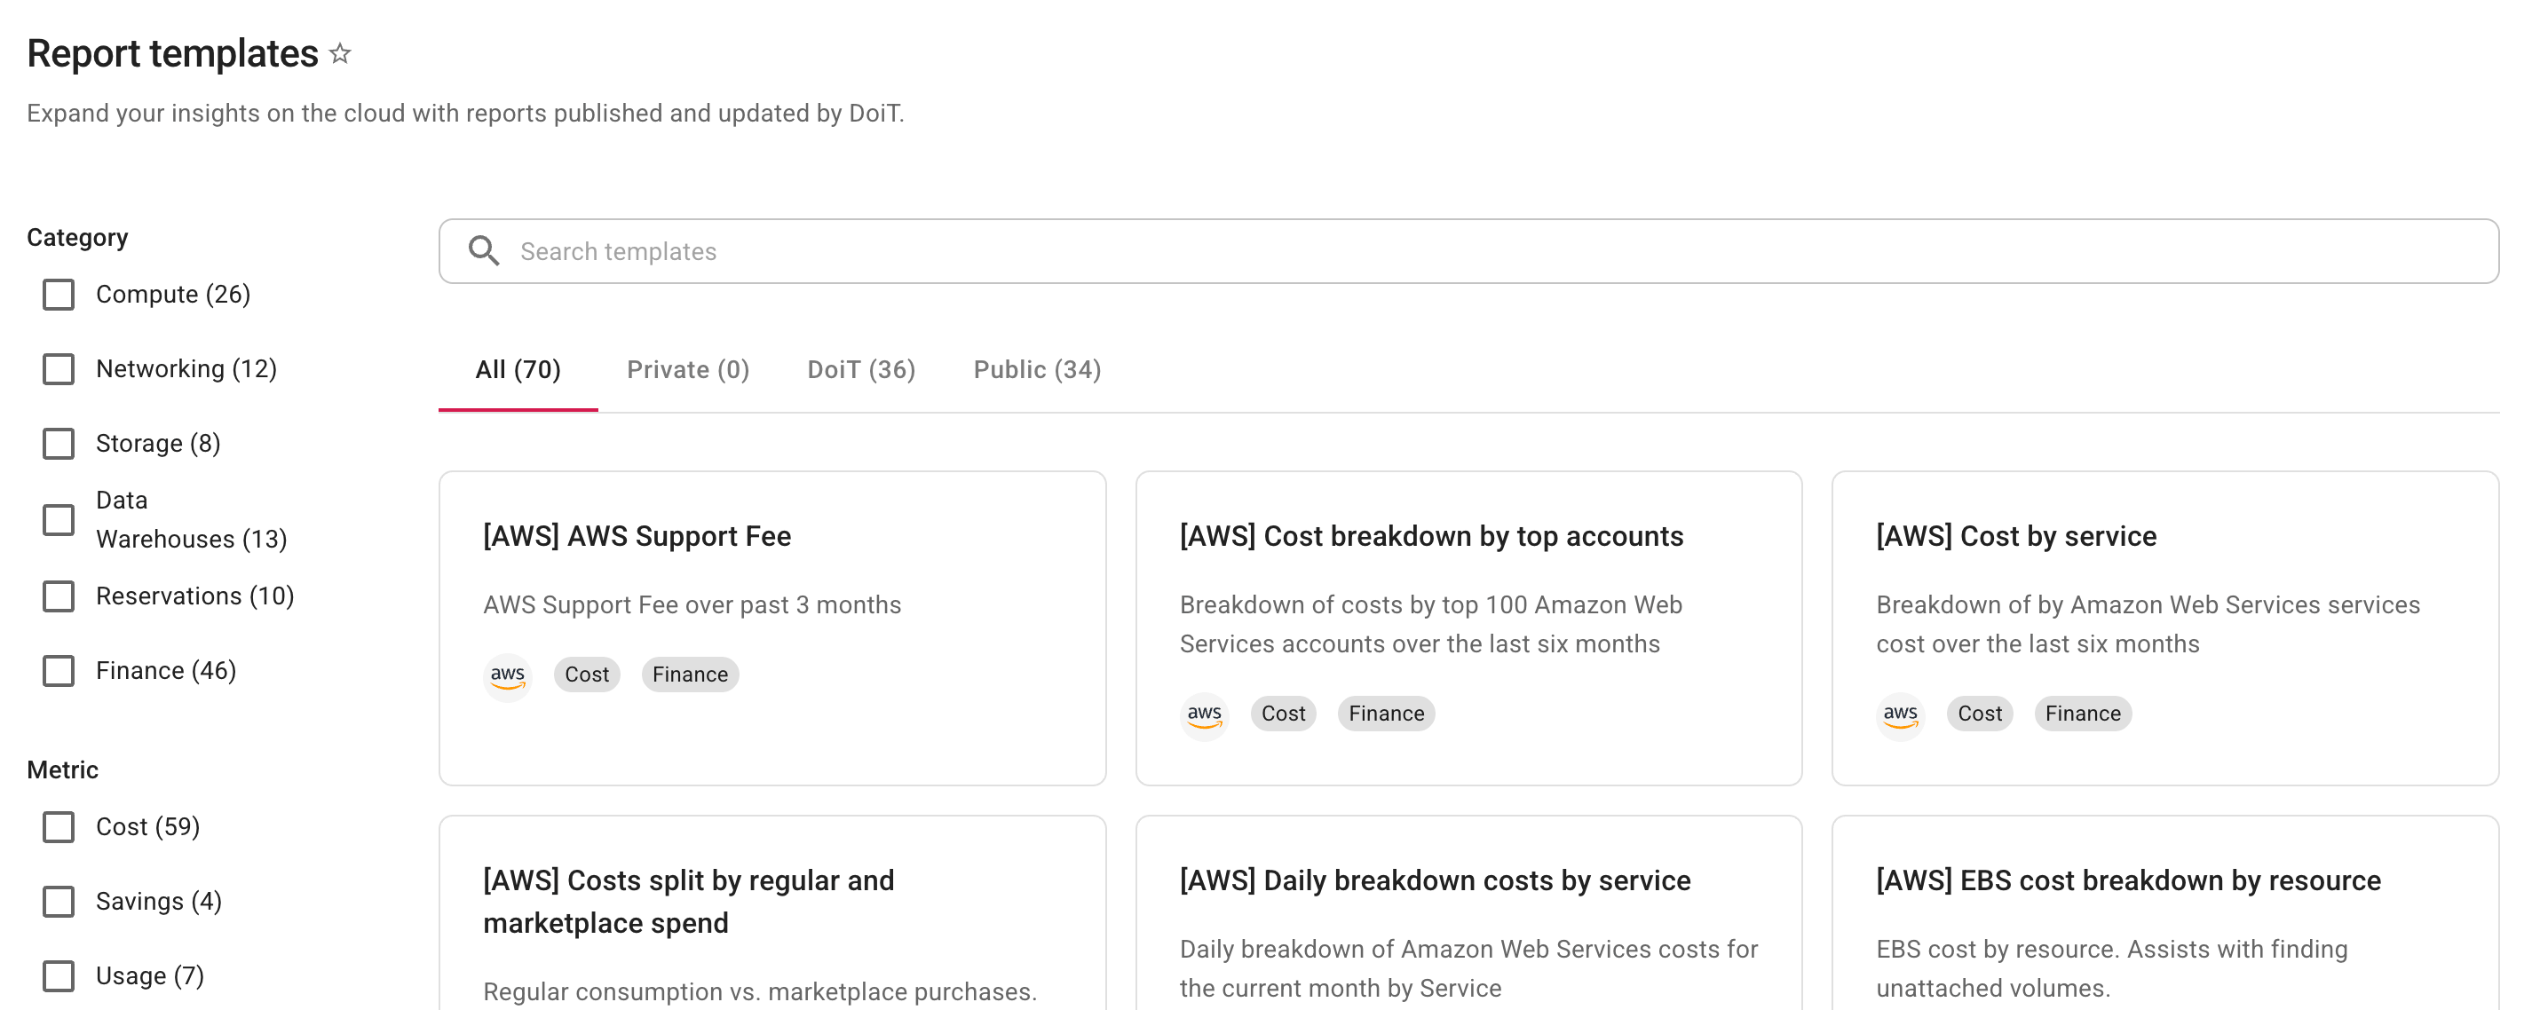Viewport: 2532px width, 1010px height.
Task: Click the Category filter heading
Action: (x=77, y=239)
